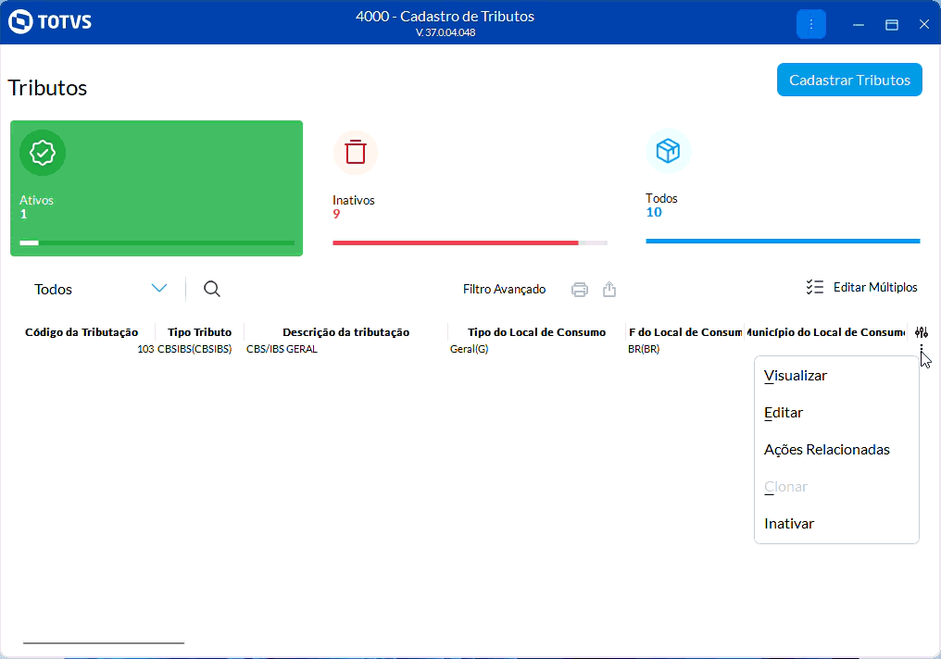Click the Tributos page heading
Screen dimensions: 941x659
coord(47,88)
